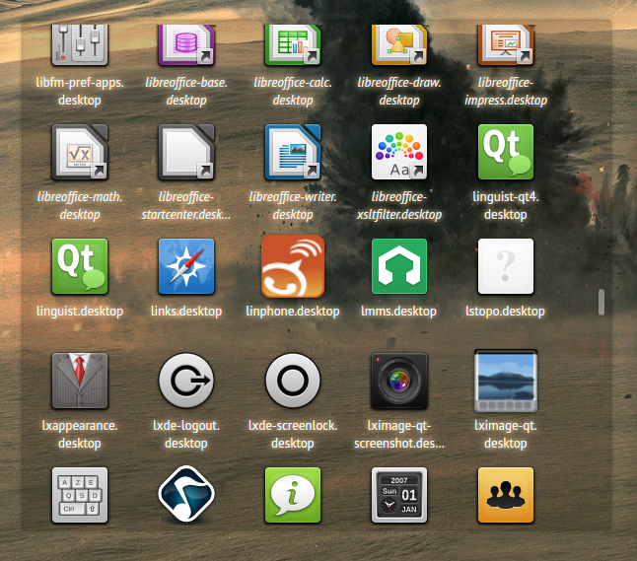
Task: Select the "libreoffice-base.desktop" label
Action: coord(186,91)
